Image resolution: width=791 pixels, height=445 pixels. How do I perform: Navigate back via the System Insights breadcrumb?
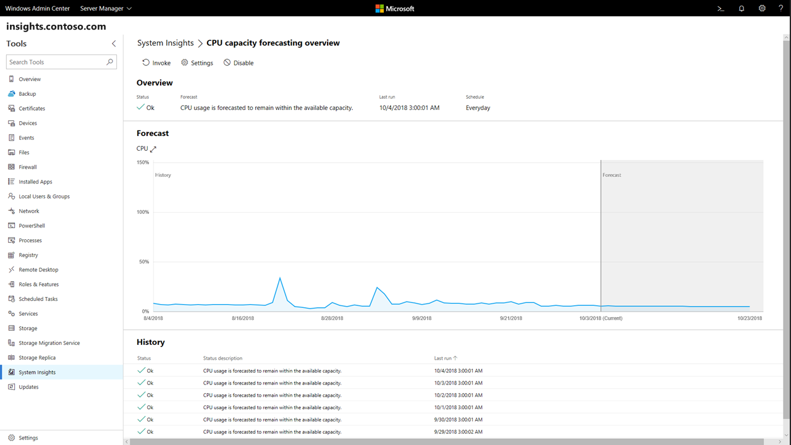pos(165,43)
